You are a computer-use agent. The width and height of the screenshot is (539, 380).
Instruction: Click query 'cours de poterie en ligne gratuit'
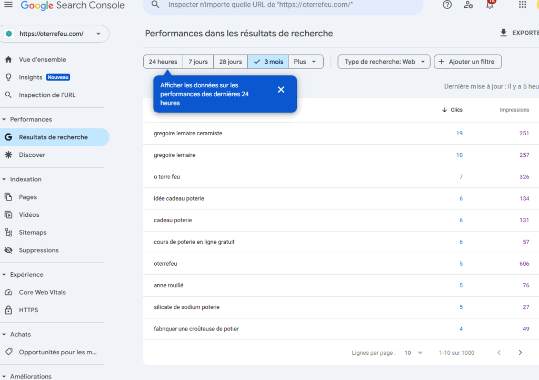pos(194,242)
